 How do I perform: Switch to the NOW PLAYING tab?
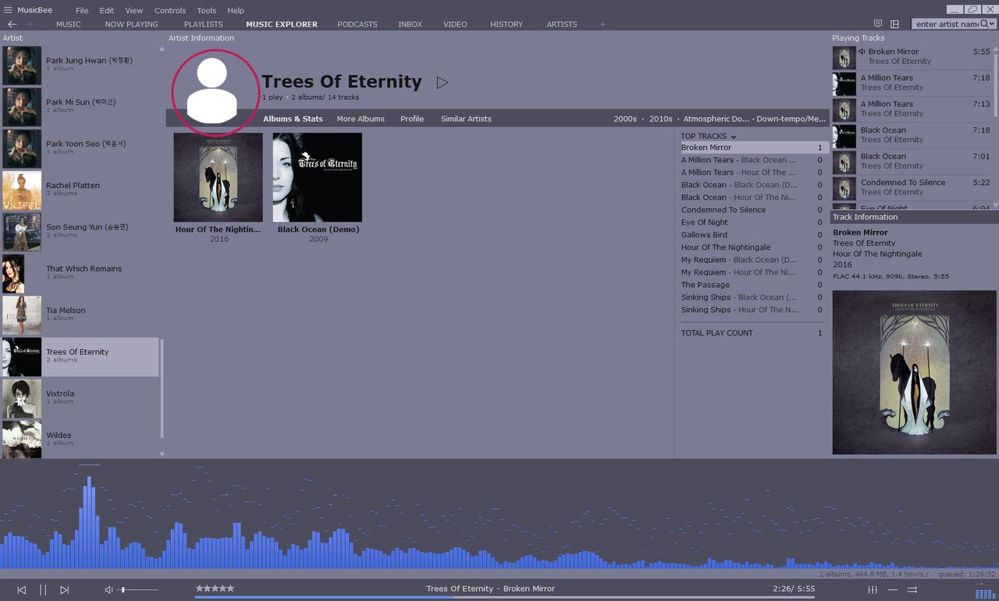pos(131,24)
